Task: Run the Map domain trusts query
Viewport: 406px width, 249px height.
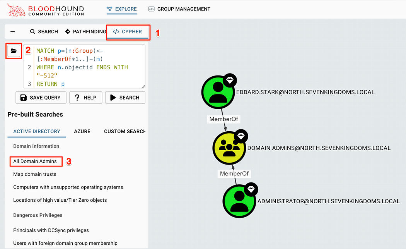Action: click(35, 174)
